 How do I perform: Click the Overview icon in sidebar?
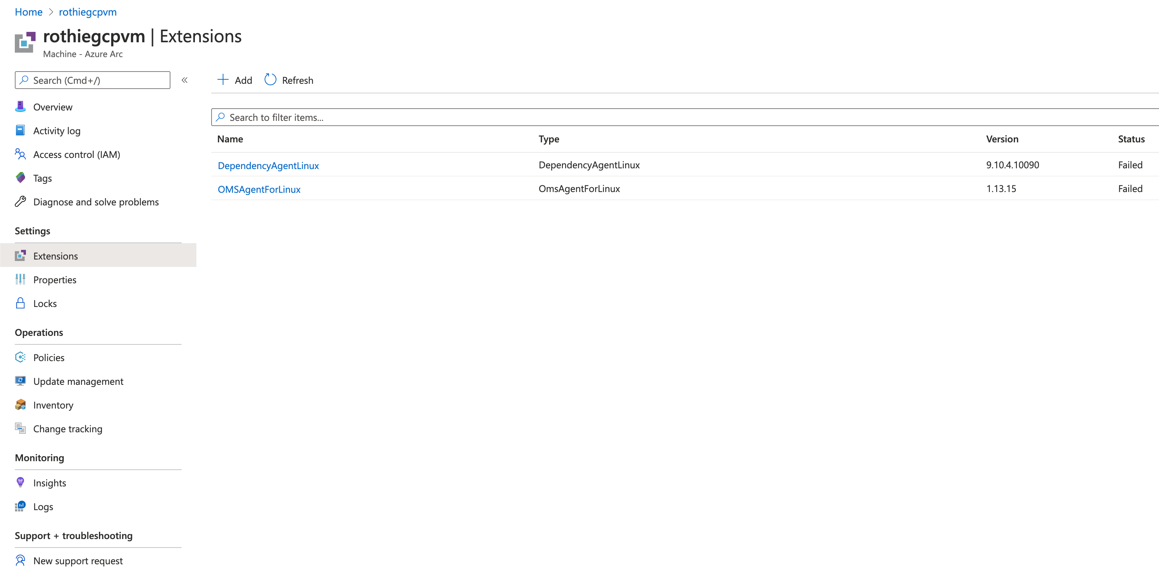point(20,107)
